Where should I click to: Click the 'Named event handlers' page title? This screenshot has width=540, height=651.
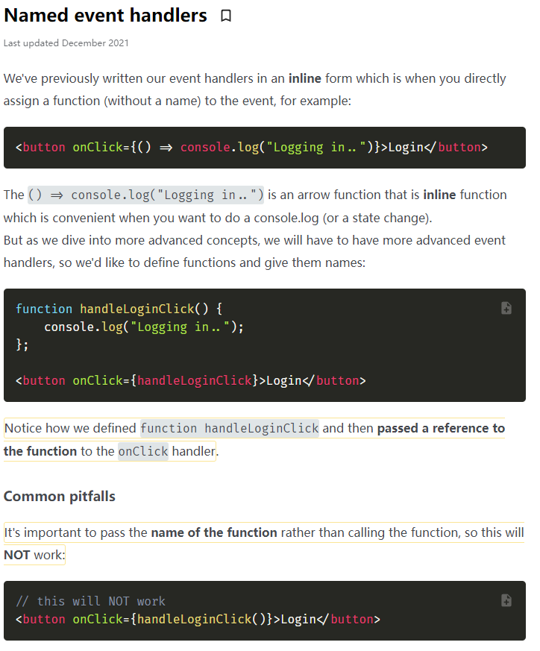[x=105, y=15]
